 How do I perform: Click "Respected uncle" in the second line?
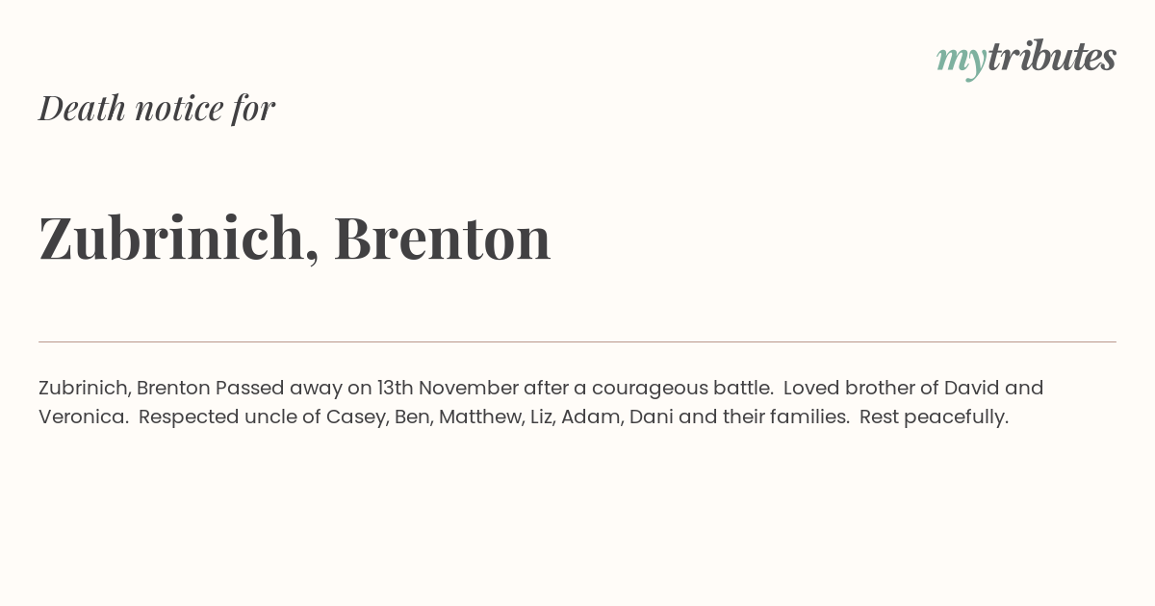pyautogui.click(x=220, y=417)
